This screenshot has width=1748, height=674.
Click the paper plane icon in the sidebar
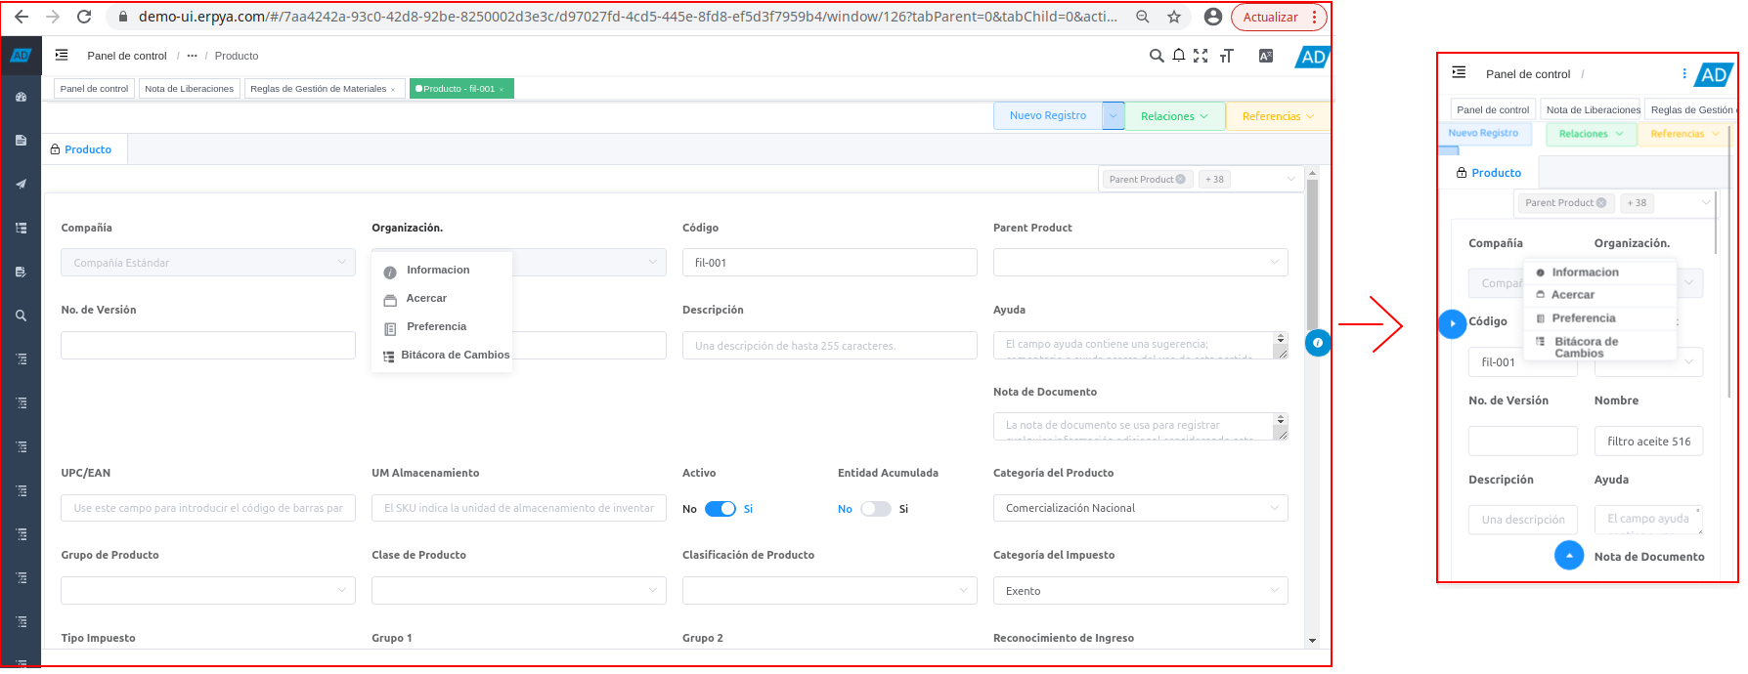coord(21,184)
